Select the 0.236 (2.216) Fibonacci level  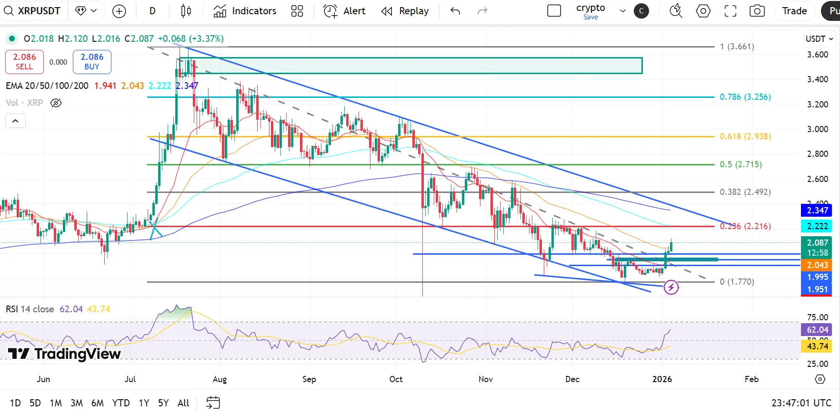[745, 226]
